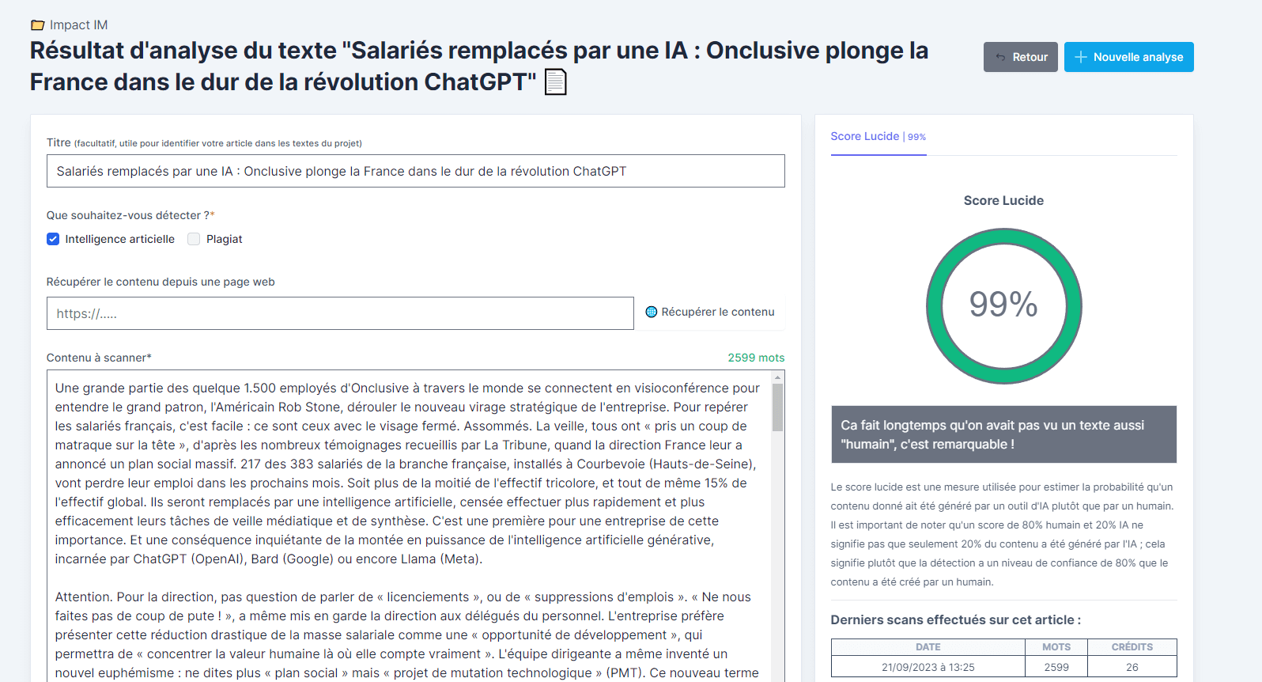The width and height of the screenshot is (1262, 682).
Task: Click the 'Score Lucide' heading above the gauge
Action: point(1003,200)
